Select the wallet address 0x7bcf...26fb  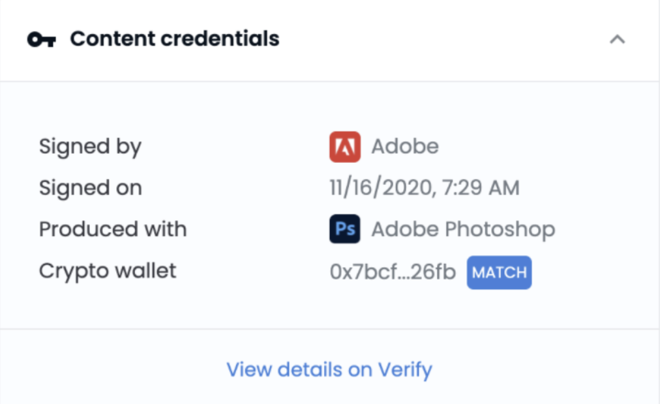393,272
